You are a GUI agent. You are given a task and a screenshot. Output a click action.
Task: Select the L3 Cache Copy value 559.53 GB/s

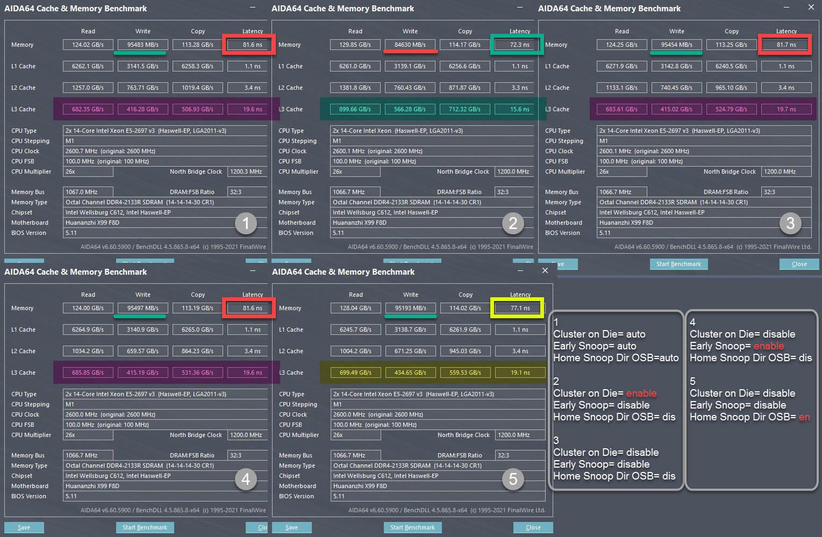click(x=465, y=373)
